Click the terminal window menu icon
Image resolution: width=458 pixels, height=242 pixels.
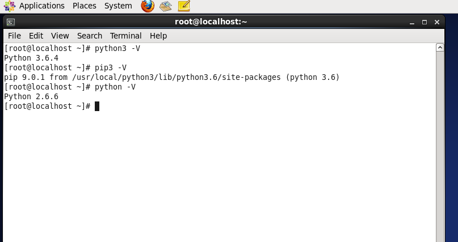point(10,22)
